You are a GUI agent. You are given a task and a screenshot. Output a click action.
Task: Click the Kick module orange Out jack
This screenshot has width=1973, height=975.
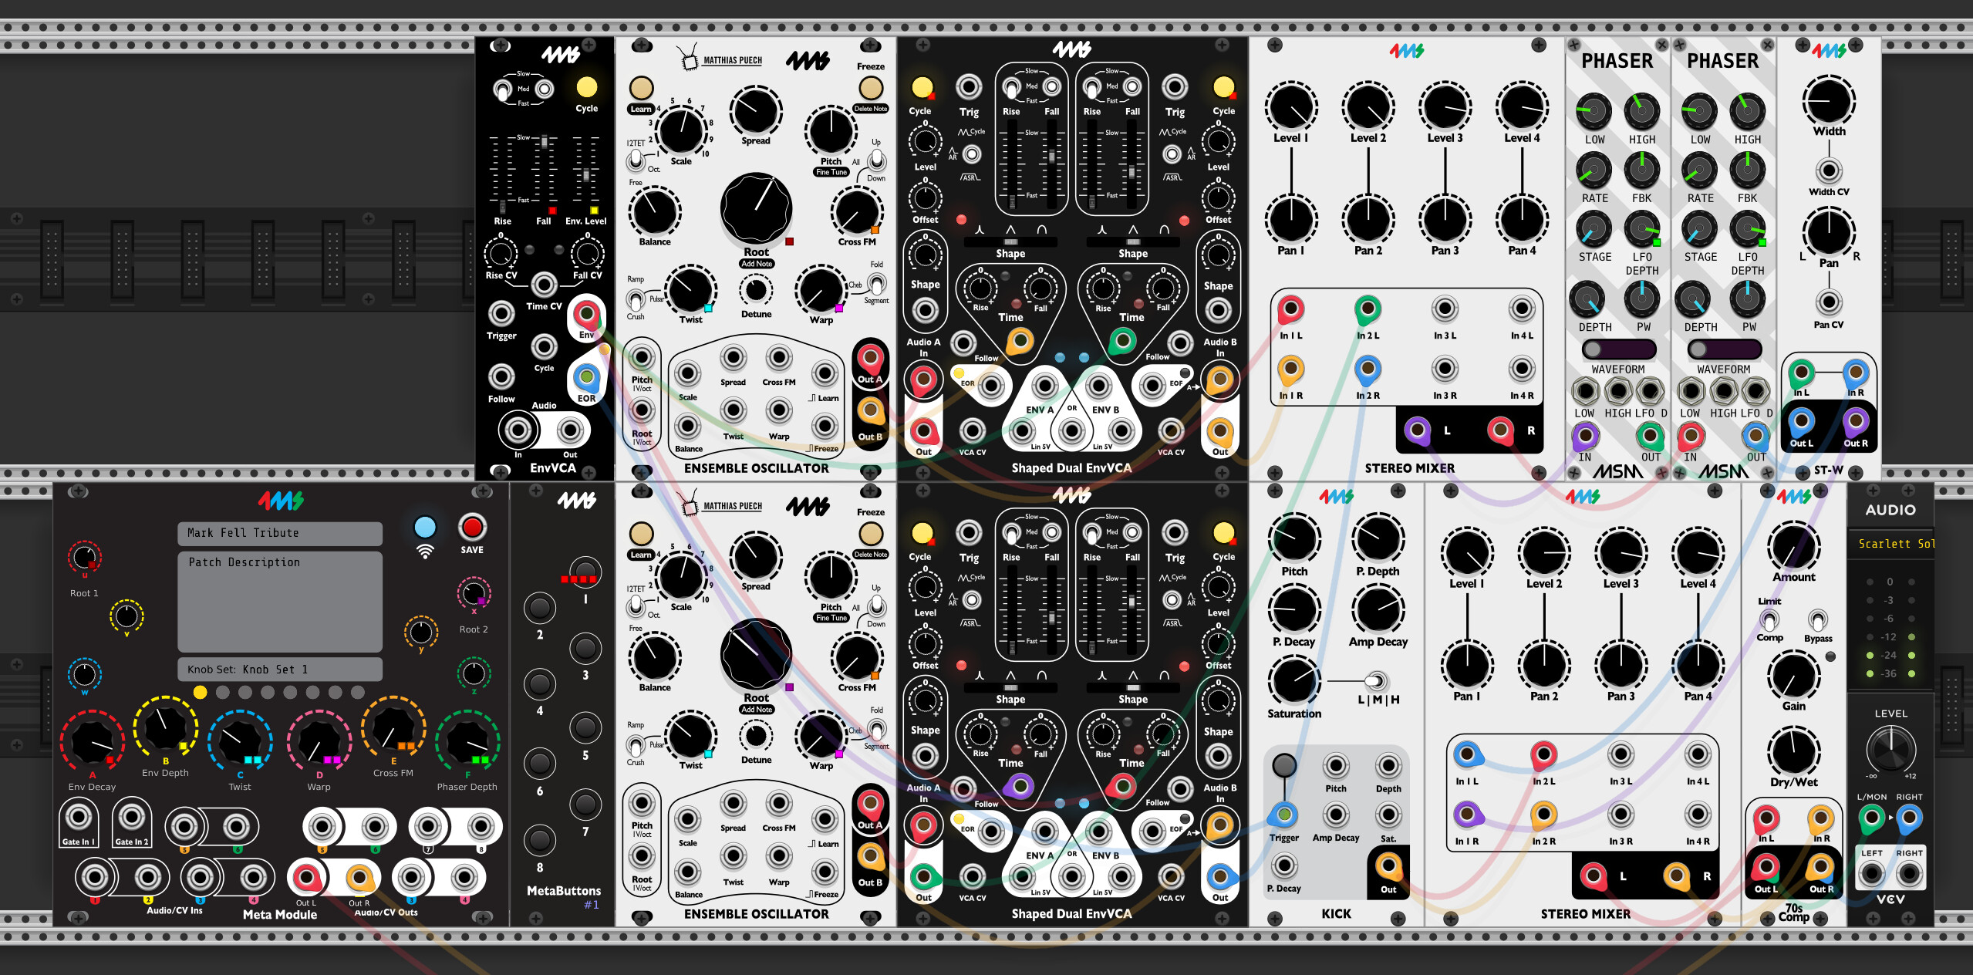pyautogui.click(x=1388, y=866)
